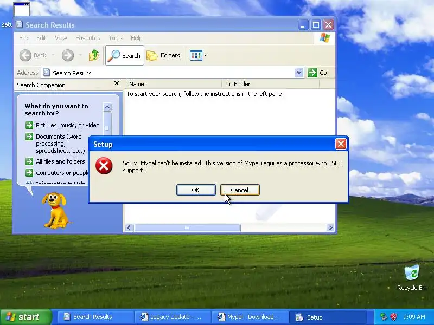
Task: Open the Edit menu
Action: [41, 38]
